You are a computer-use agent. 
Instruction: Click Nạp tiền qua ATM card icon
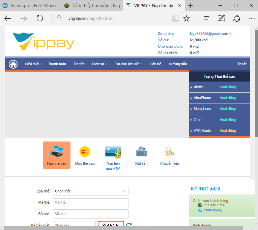tap(113, 152)
